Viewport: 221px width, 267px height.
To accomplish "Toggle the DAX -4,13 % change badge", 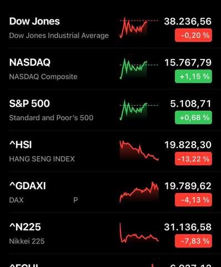I will click(193, 200).
